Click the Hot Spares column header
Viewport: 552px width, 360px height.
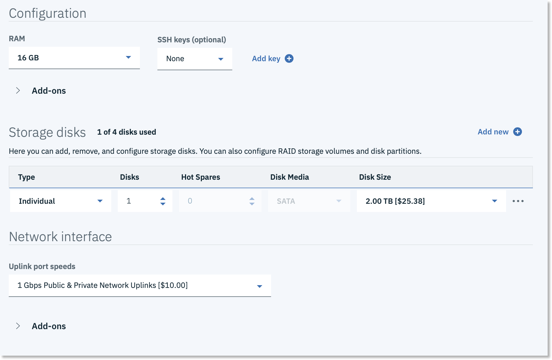(x=201, y=177)
